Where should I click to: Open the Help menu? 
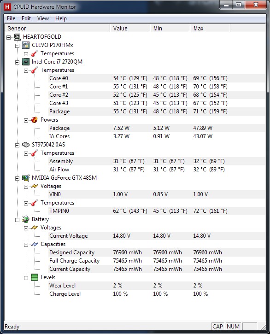coord(61,18)
